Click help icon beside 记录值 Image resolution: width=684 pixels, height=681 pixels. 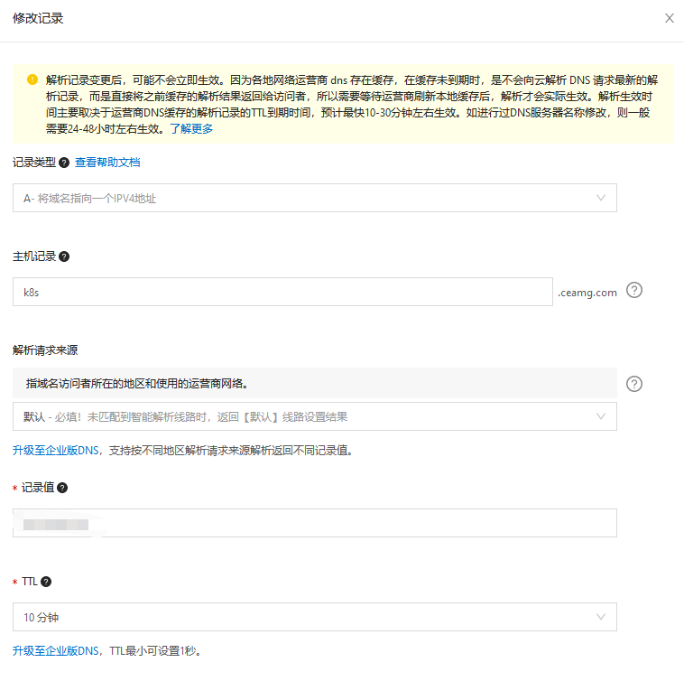pos(62,488)
